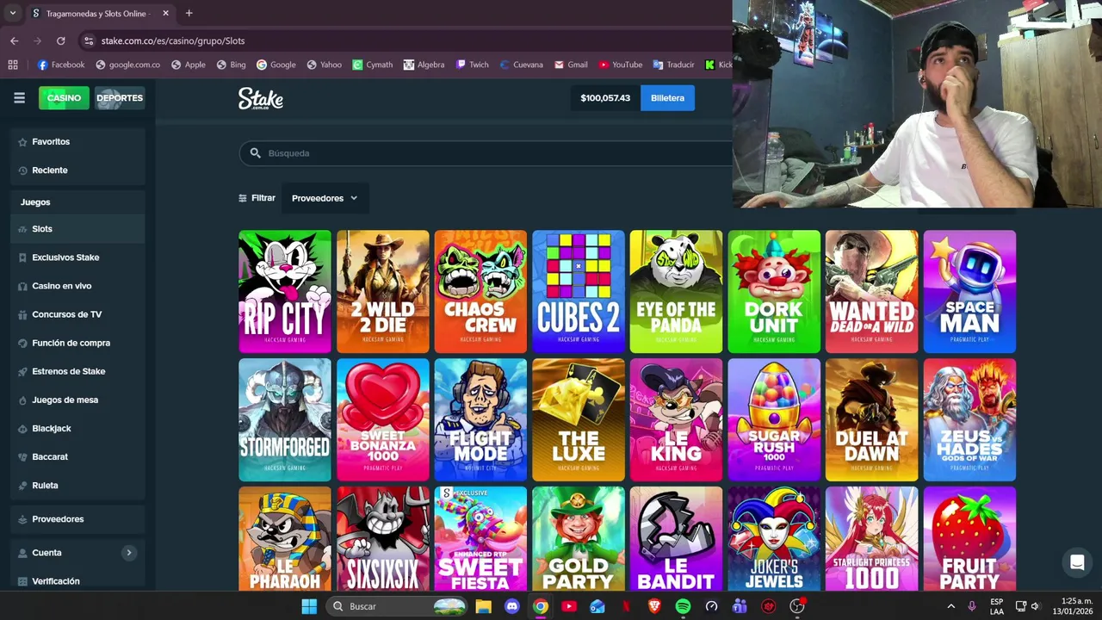1102x620 pixels.
Task: Click the volume icon in system tray
Action: coord(1035,606)
